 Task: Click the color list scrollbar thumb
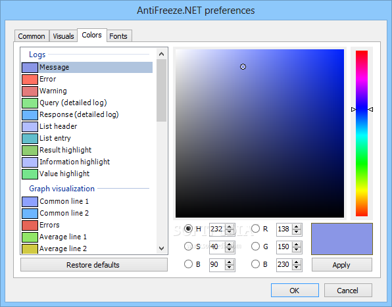[162, 91]
